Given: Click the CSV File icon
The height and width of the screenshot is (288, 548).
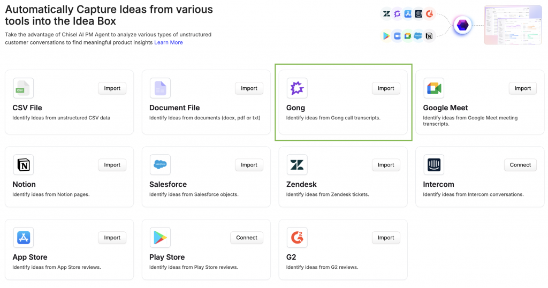Looking at the screenshot, I should pos(23,88).
